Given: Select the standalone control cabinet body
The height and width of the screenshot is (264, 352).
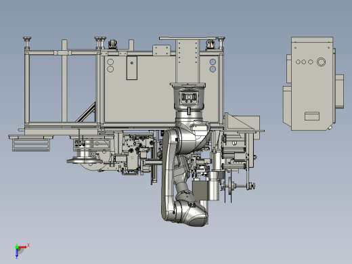Looking at the screenshot, I should (x=313, y=84).
